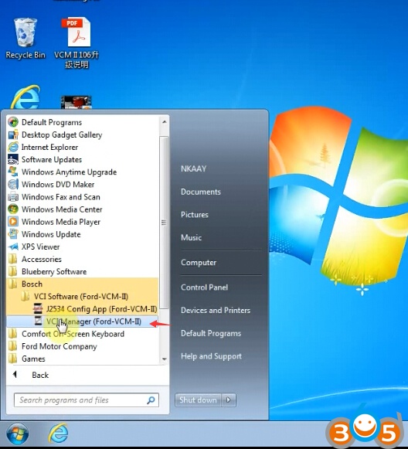
Task: Click the Windows Update icon
Action: tap(13, 234)
